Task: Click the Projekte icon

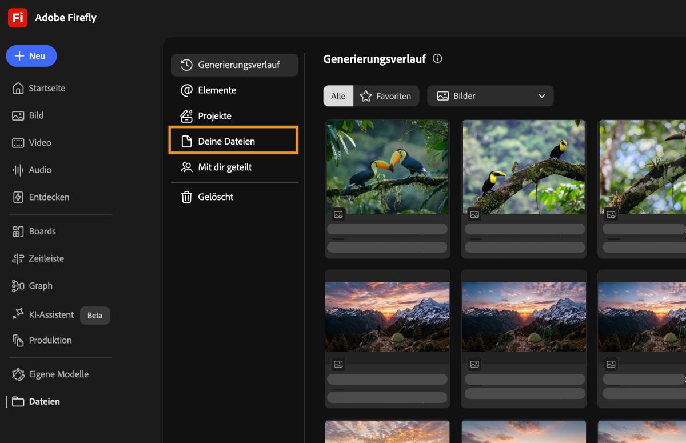Action: (186, 116)
